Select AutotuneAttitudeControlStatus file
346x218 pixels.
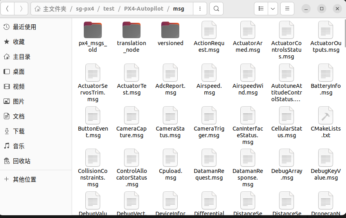tap(287, 83)
